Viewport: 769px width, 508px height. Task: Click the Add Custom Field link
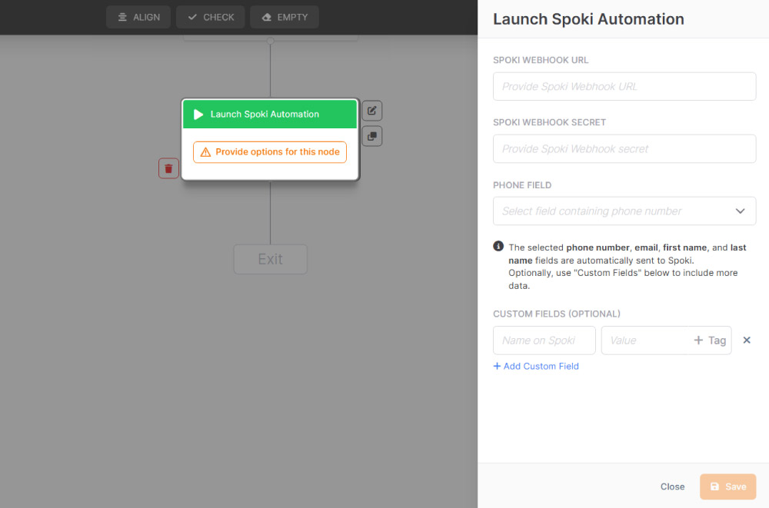click(x=536, y=367)
